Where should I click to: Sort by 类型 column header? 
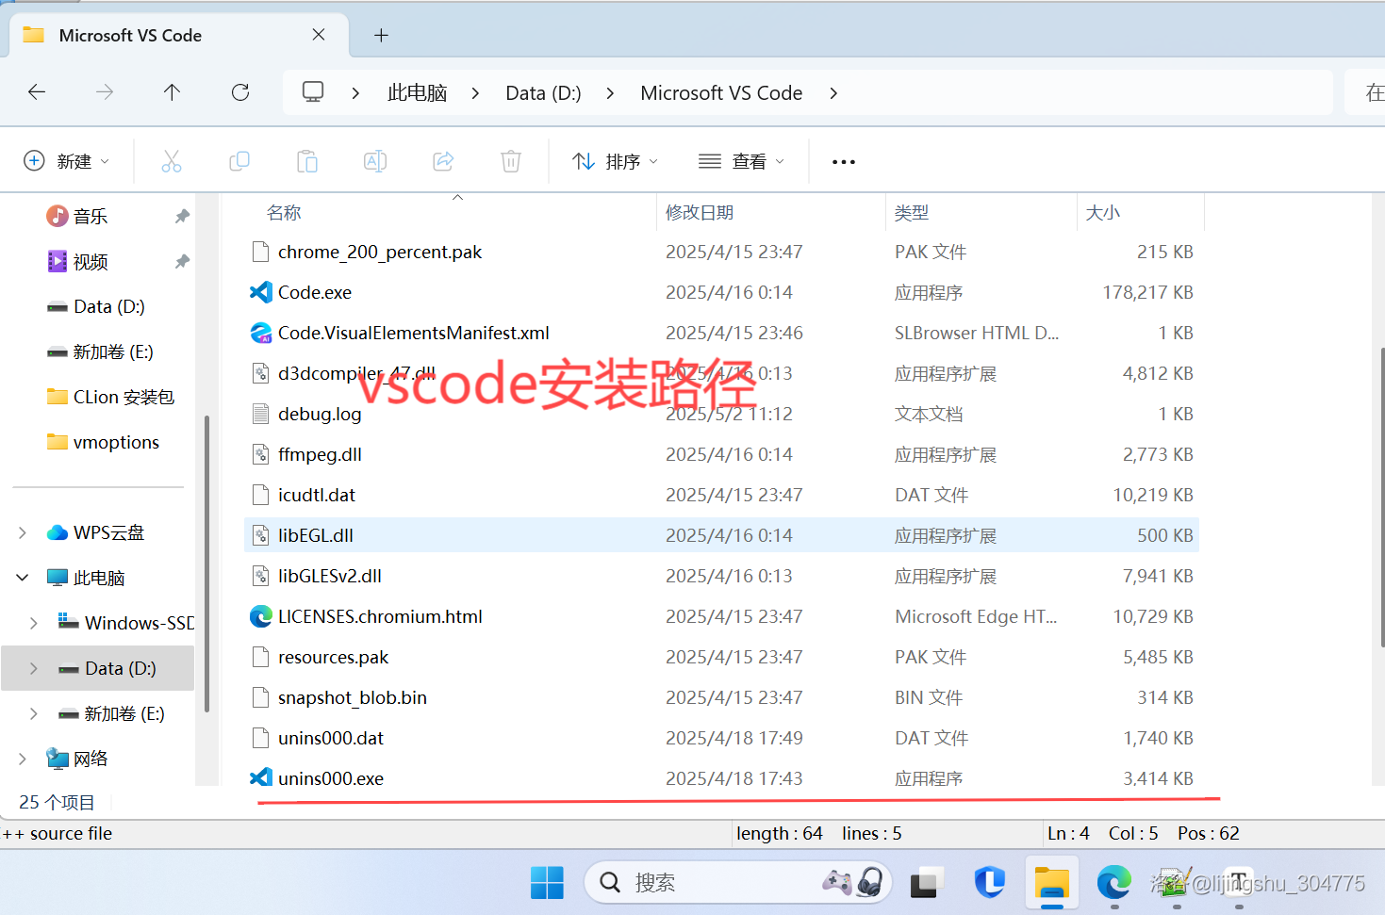[x=912, y=213]
